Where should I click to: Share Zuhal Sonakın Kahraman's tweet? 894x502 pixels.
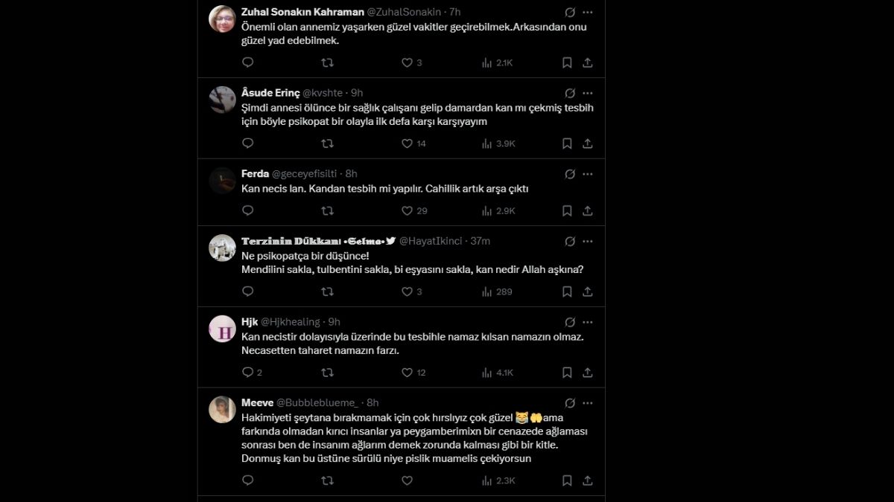coord(587,62)
